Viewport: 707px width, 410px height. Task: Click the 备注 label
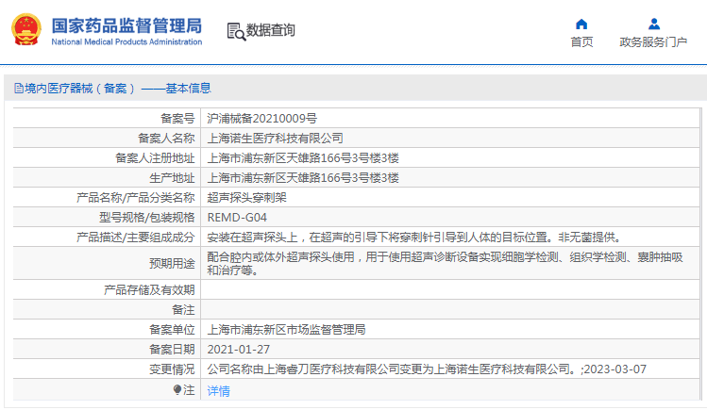(183, 310)
